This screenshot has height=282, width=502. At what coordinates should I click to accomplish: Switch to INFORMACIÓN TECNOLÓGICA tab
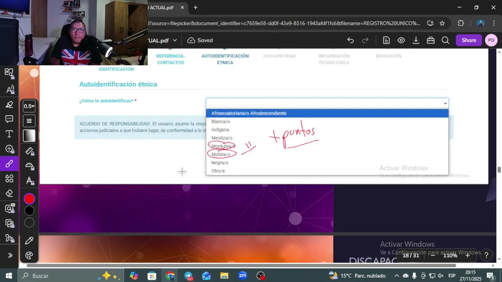click(x=334, y=59)
